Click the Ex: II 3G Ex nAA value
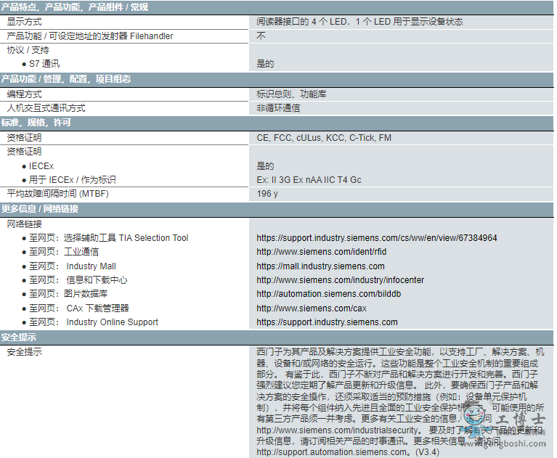The width and height of the screenshot is (557, 458). (309, 180)
